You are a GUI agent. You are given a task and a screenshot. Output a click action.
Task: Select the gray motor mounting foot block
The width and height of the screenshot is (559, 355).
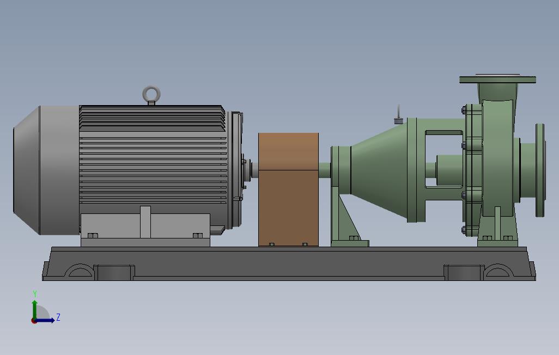pos(145,230)
